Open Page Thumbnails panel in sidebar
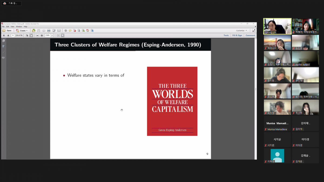This screenshot has width=324, height=182. [x=4, y=41]
